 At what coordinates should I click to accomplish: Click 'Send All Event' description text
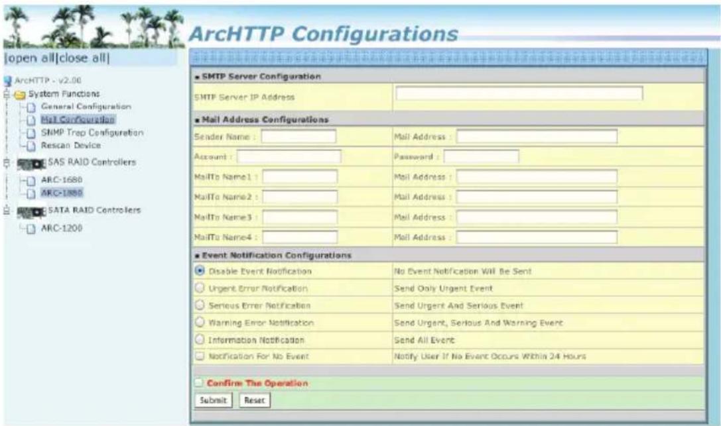click(x=424, y=340)
